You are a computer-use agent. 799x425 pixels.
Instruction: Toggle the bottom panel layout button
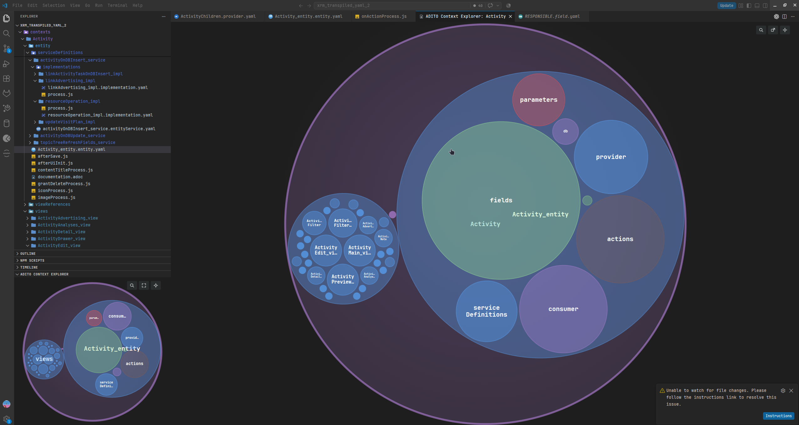[x=757, y=6]
